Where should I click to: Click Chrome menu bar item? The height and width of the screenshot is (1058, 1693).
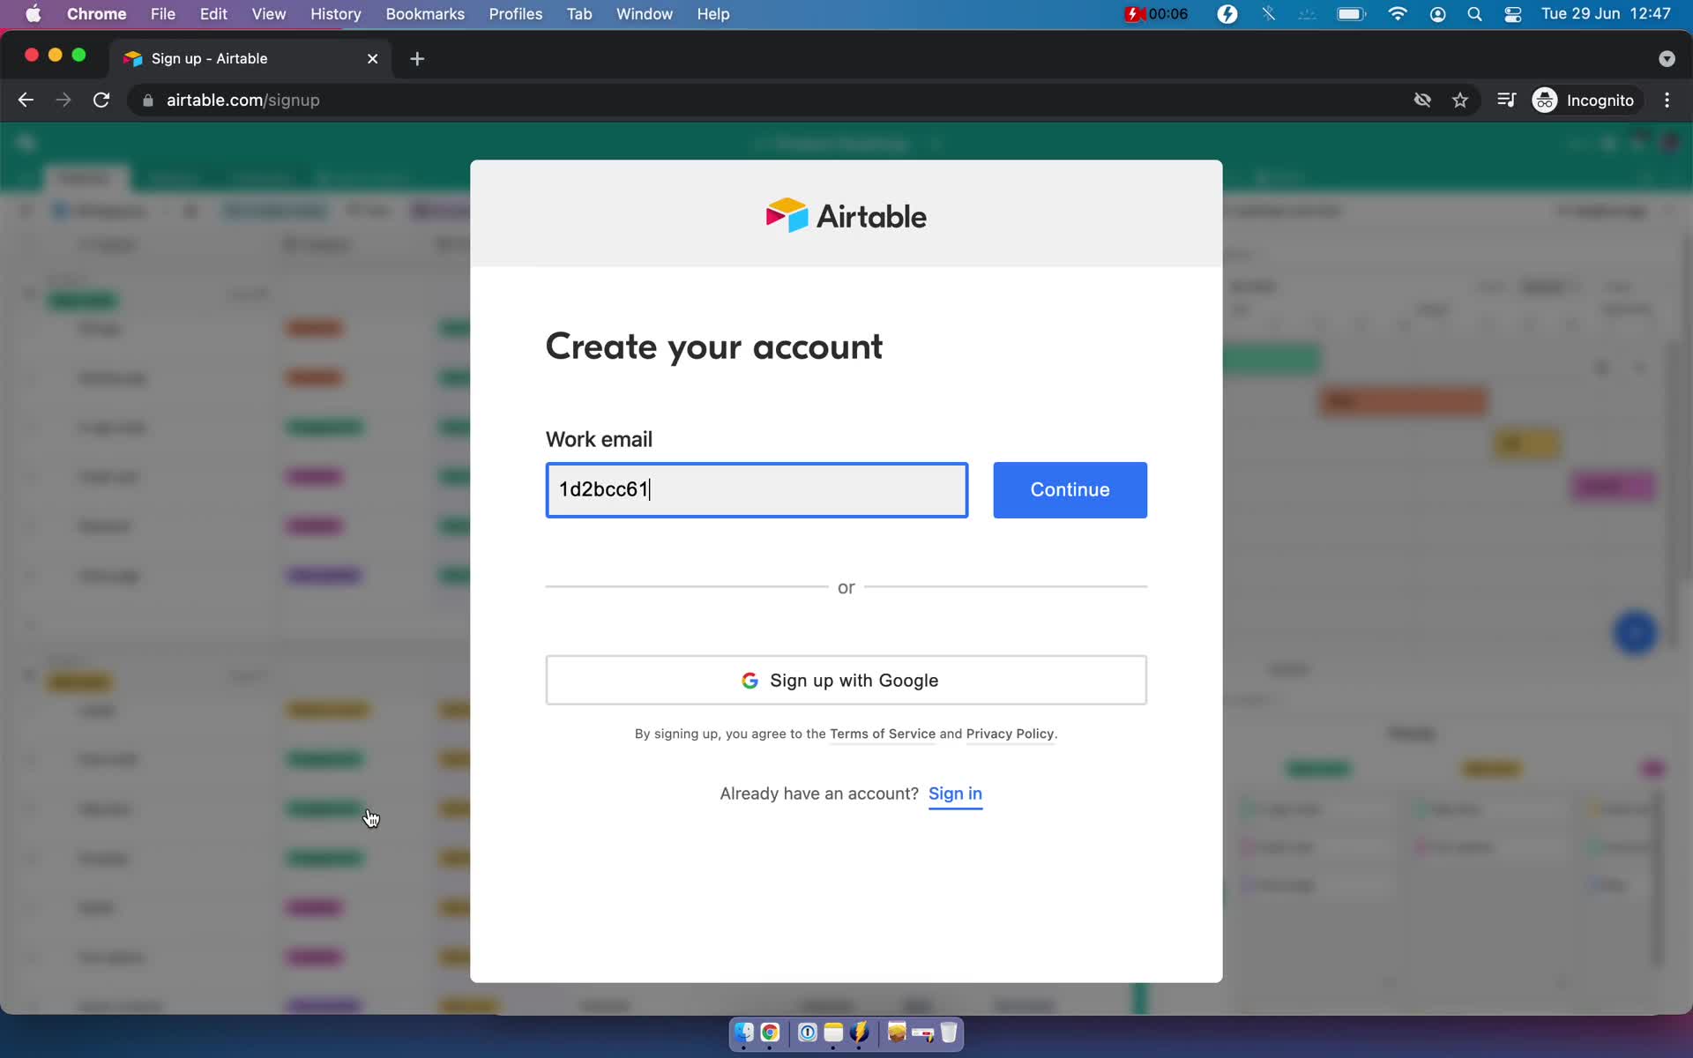click(96, 15)
